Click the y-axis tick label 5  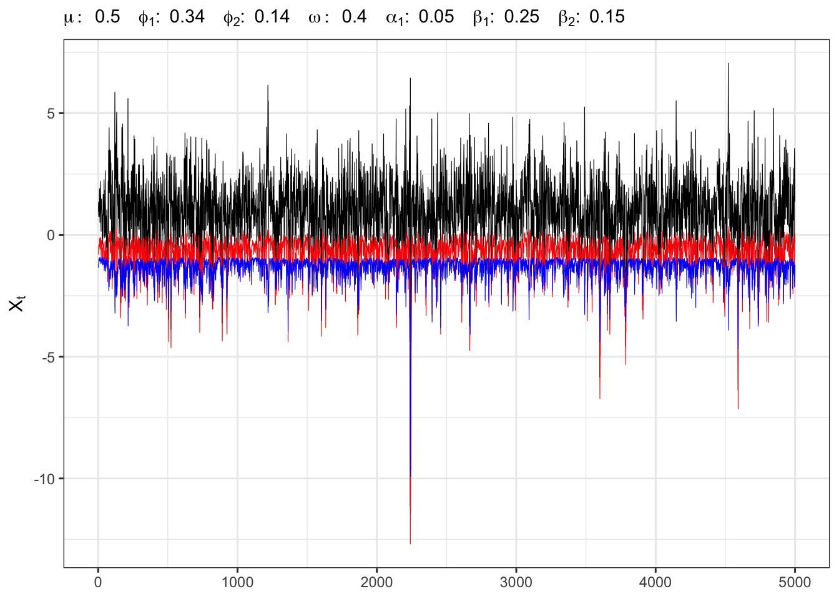51,114
